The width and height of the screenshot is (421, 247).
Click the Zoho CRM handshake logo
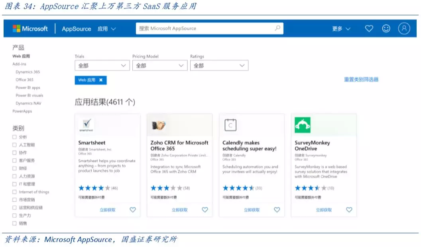click(159, 125)
